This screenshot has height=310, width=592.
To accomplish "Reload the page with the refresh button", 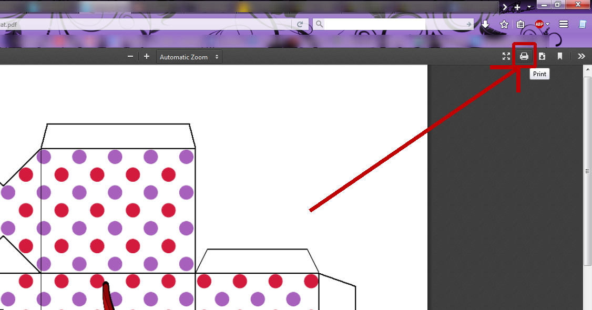I will [300, 24].
